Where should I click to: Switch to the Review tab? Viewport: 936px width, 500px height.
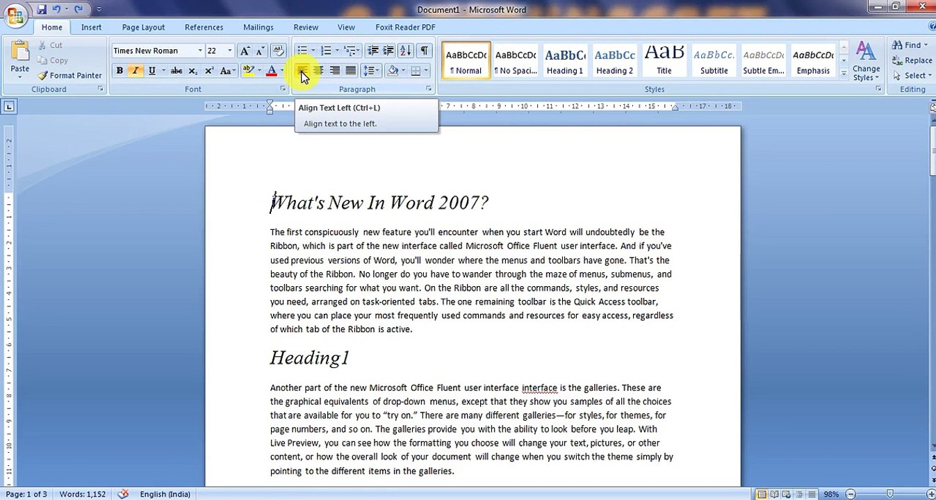coord(306,27)
